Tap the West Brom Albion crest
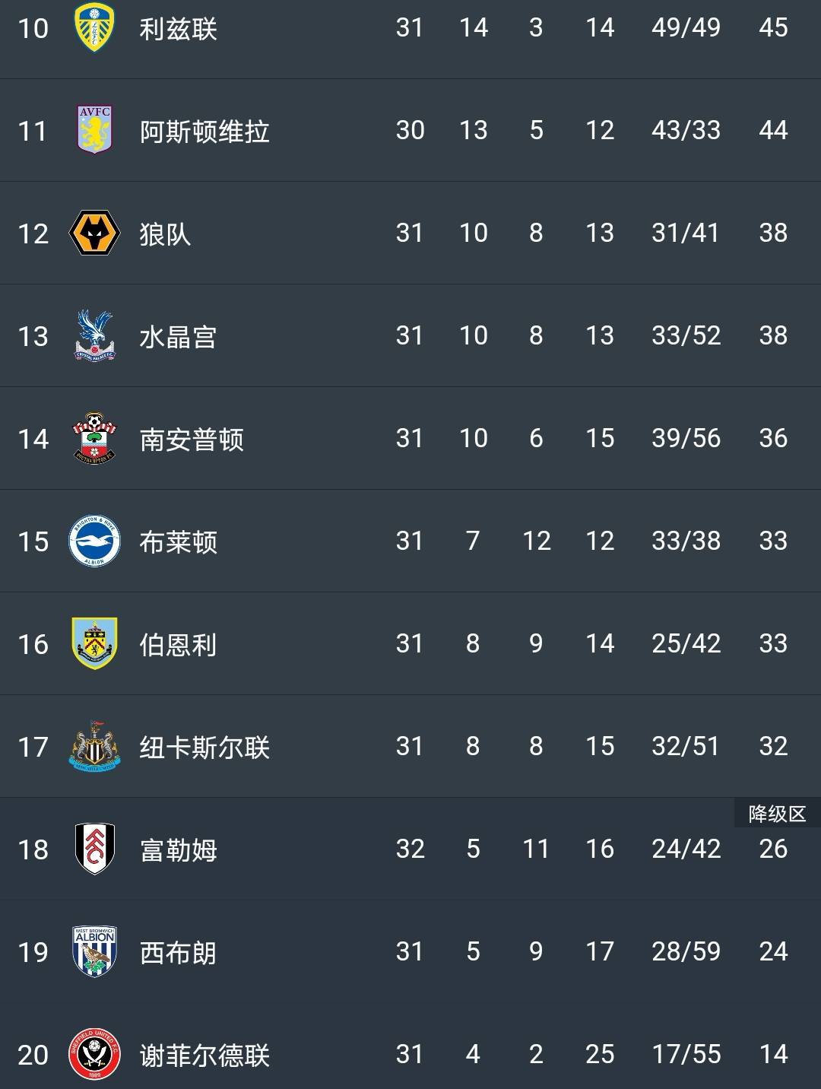Viewport: 821px width, 1089px height. coord(94,951)
